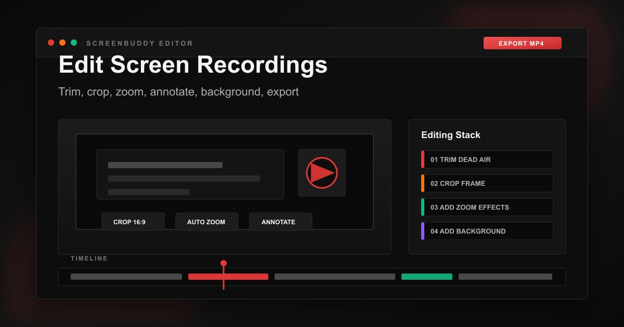Image resolution: width=624 pixels, height=327 pixels.
Task: Select 03 Add Zoom Effects step
Action: point(487,207)
